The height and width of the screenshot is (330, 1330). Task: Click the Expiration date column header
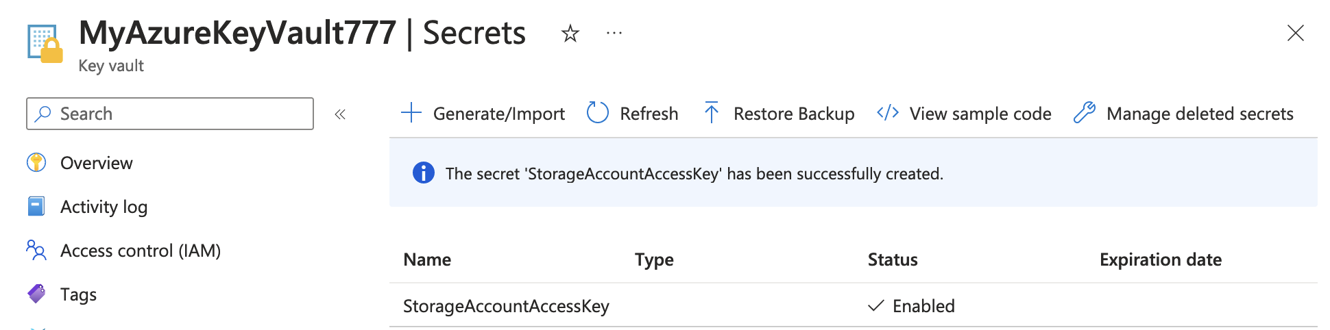tap(1160, 259)
